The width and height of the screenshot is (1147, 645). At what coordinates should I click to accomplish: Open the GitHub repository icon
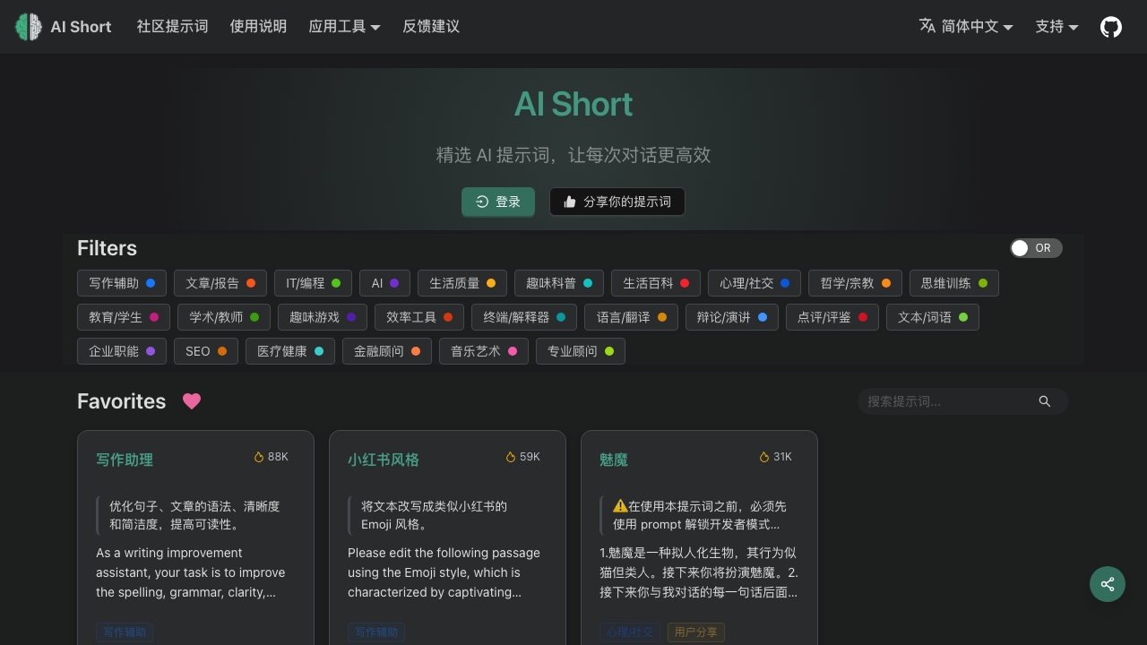(x=1110, y=27)
